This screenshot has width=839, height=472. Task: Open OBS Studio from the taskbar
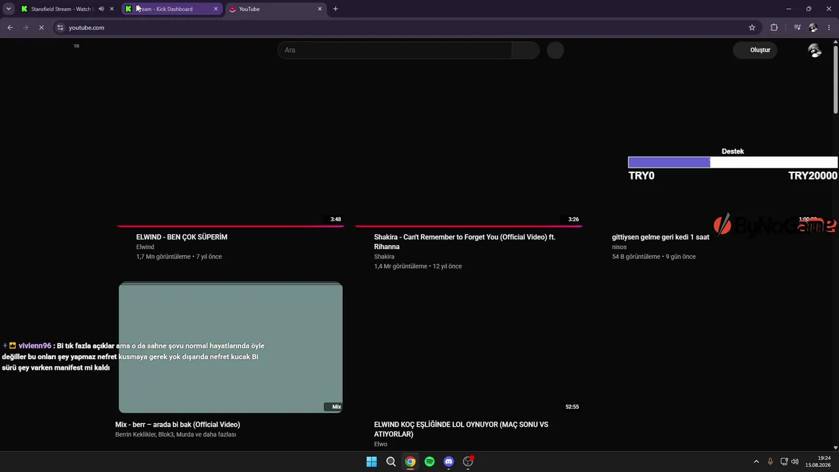pyautogui.click(x=468, y=462)
